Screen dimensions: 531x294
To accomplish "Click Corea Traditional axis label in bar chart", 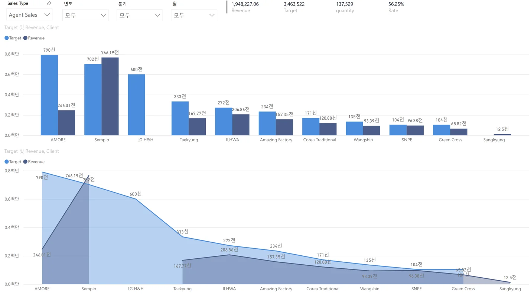I will pos(320,140).
